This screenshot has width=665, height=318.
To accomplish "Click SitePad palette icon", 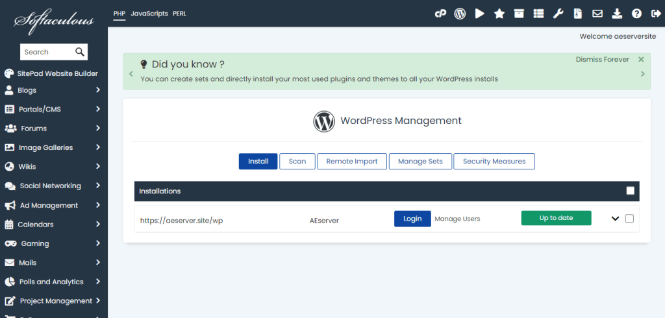I will coord(9,73).
